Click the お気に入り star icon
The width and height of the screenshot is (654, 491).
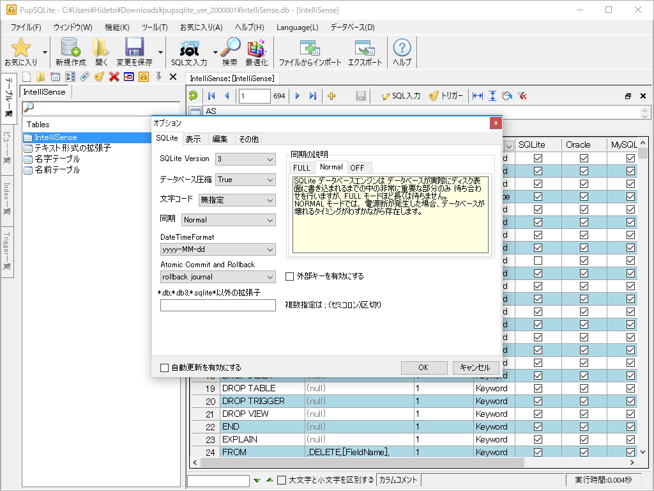[21, 48]
